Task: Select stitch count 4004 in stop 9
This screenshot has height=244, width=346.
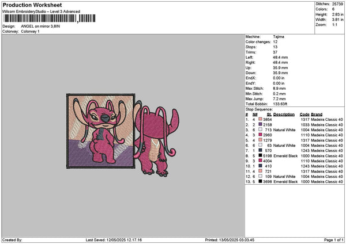Action: point(268,161)
